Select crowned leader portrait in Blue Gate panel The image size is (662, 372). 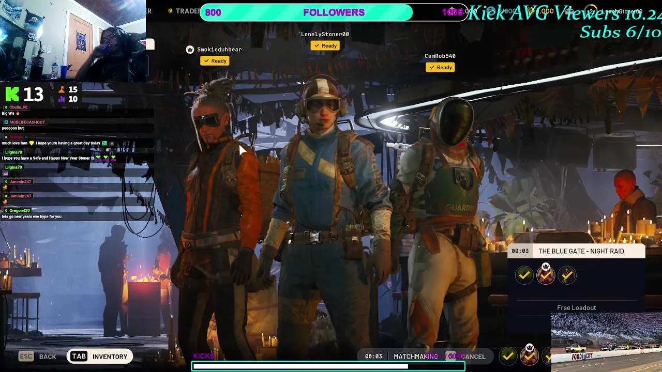[x=546, y=274]
